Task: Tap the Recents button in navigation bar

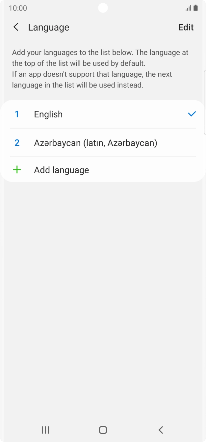Action: coord(45,430)
